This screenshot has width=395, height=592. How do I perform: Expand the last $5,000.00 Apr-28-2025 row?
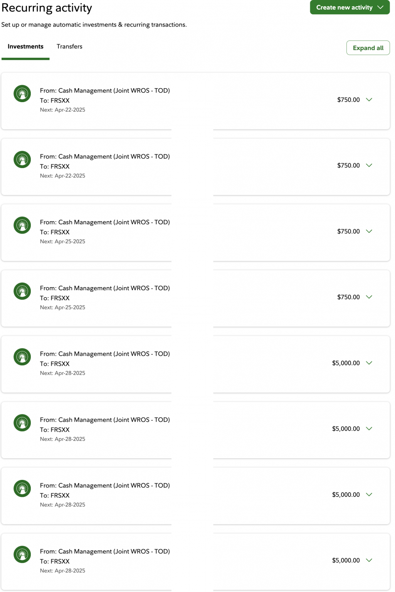[x=369, y=560]
